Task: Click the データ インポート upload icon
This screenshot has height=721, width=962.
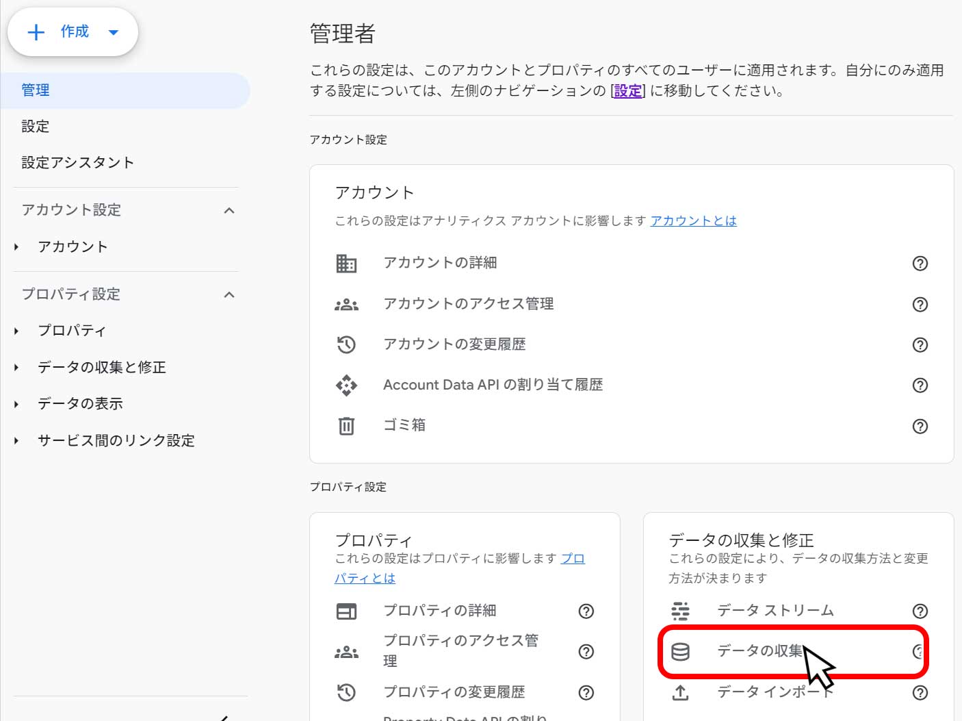Action: (680, 692)
